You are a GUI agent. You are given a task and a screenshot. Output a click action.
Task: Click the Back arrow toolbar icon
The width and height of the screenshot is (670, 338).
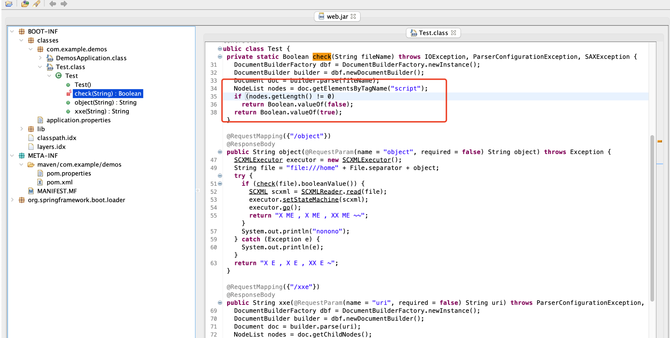[53, 4]
